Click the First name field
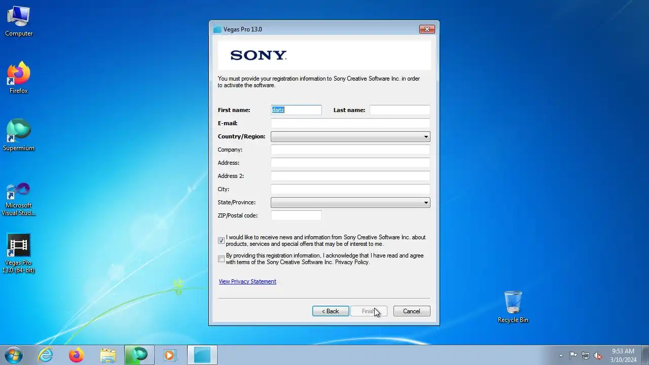Image resolution: width=649 pixels, height=365 pixels. click(x=296, y=110)
